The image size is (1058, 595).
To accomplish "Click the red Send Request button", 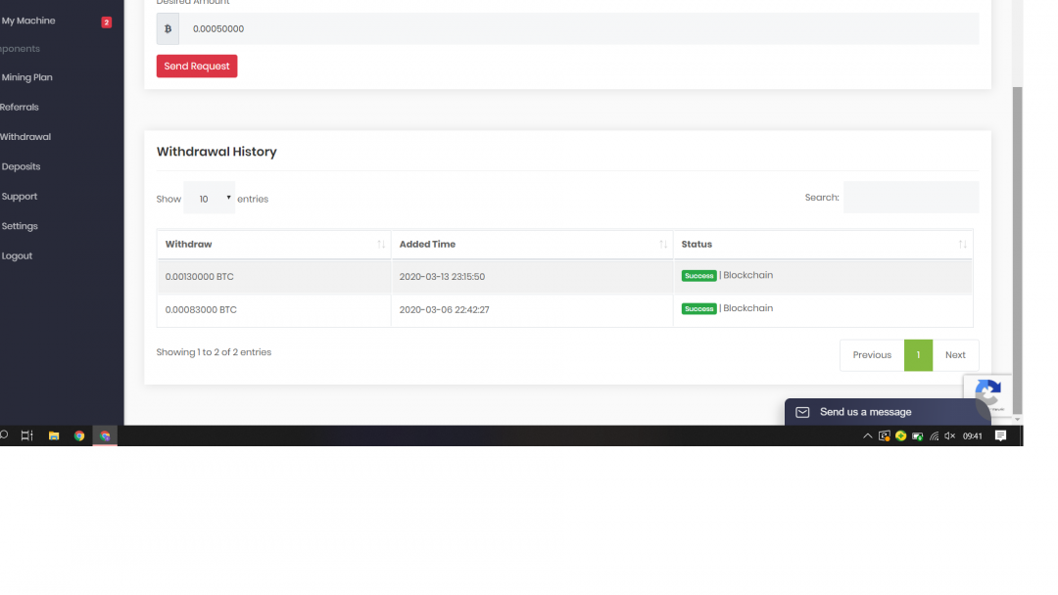I will [x=197, y=67].
